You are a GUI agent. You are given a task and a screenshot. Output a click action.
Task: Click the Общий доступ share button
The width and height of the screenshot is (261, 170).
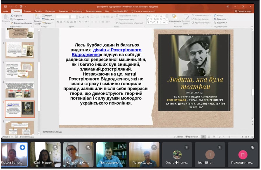[x=243, y=11]
